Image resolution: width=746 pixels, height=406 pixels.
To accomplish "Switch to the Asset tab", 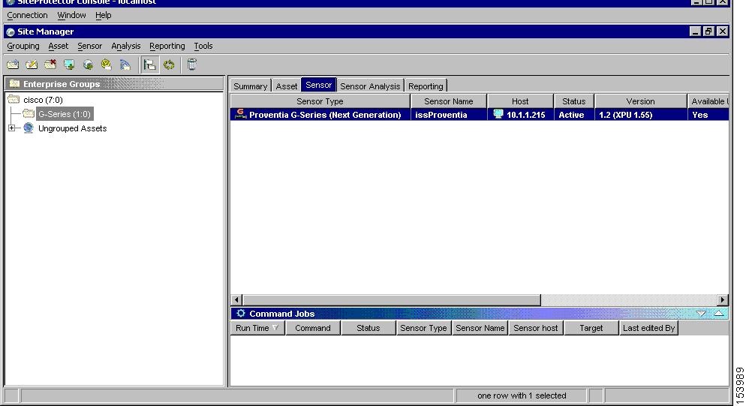I will pyautogui.click(x=287, y=86).
